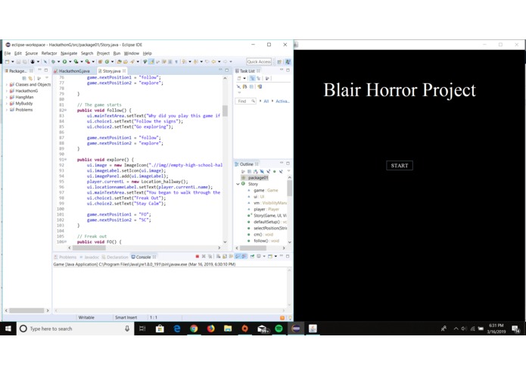Select Problems project in Package Explorer
The height and width of the screenshot is (374, 526).
coord(21,110)
